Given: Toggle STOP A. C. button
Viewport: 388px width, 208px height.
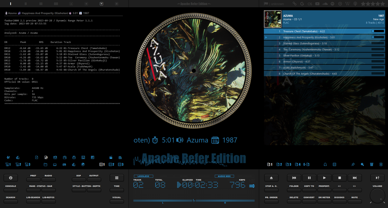Looking at the screenshot, I should (271, 190).
